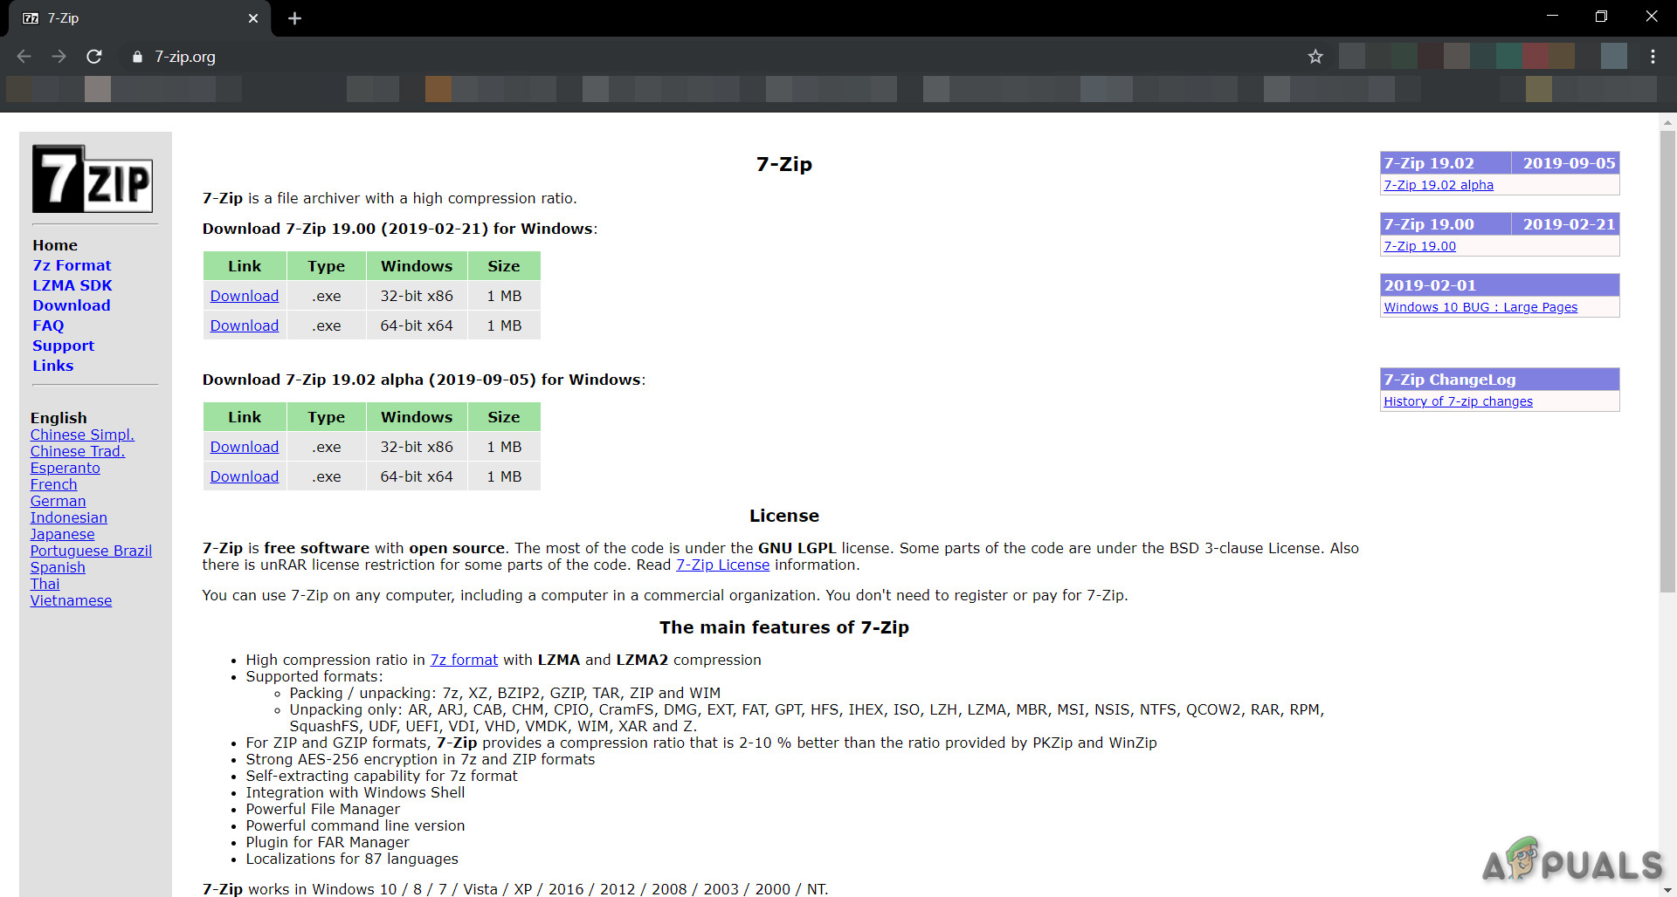Switch language to French
The image size is (1677, 897).
[x=54, y=484]
